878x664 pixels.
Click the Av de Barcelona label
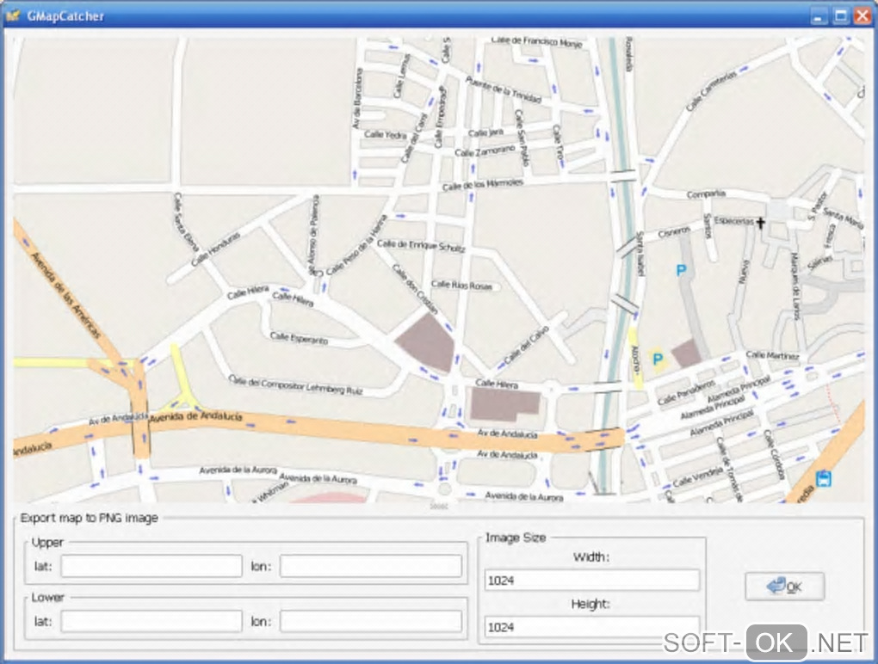(356, 98)
